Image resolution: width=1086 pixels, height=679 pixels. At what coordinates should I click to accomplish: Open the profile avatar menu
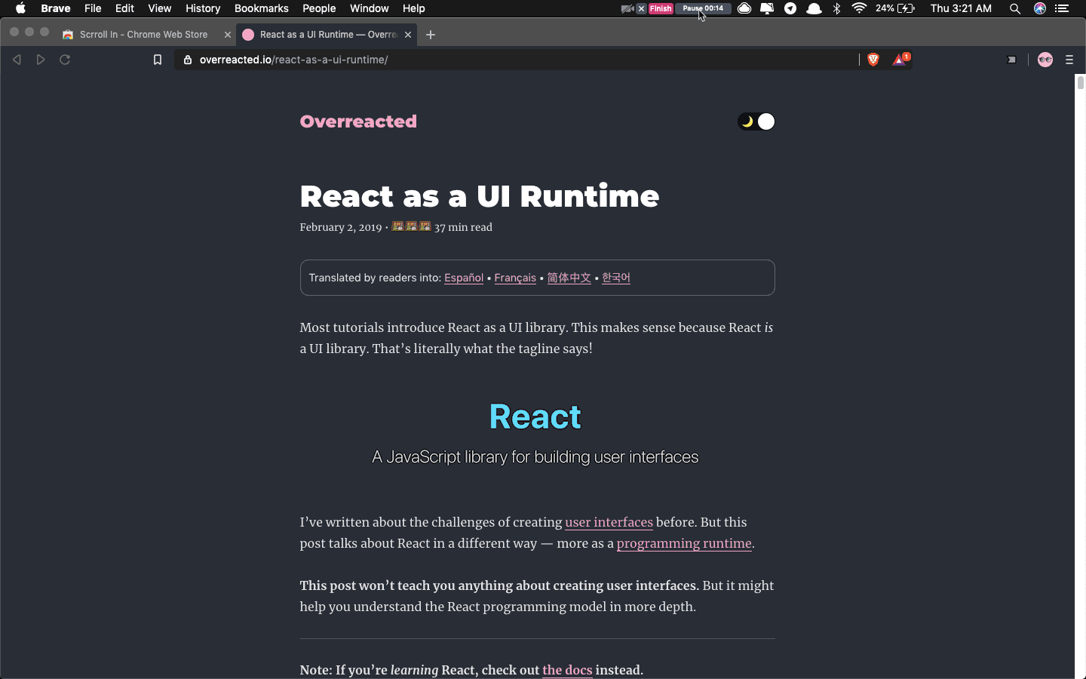(1045, 60)
